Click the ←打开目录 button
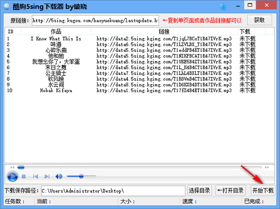 (x=230, y=190)
